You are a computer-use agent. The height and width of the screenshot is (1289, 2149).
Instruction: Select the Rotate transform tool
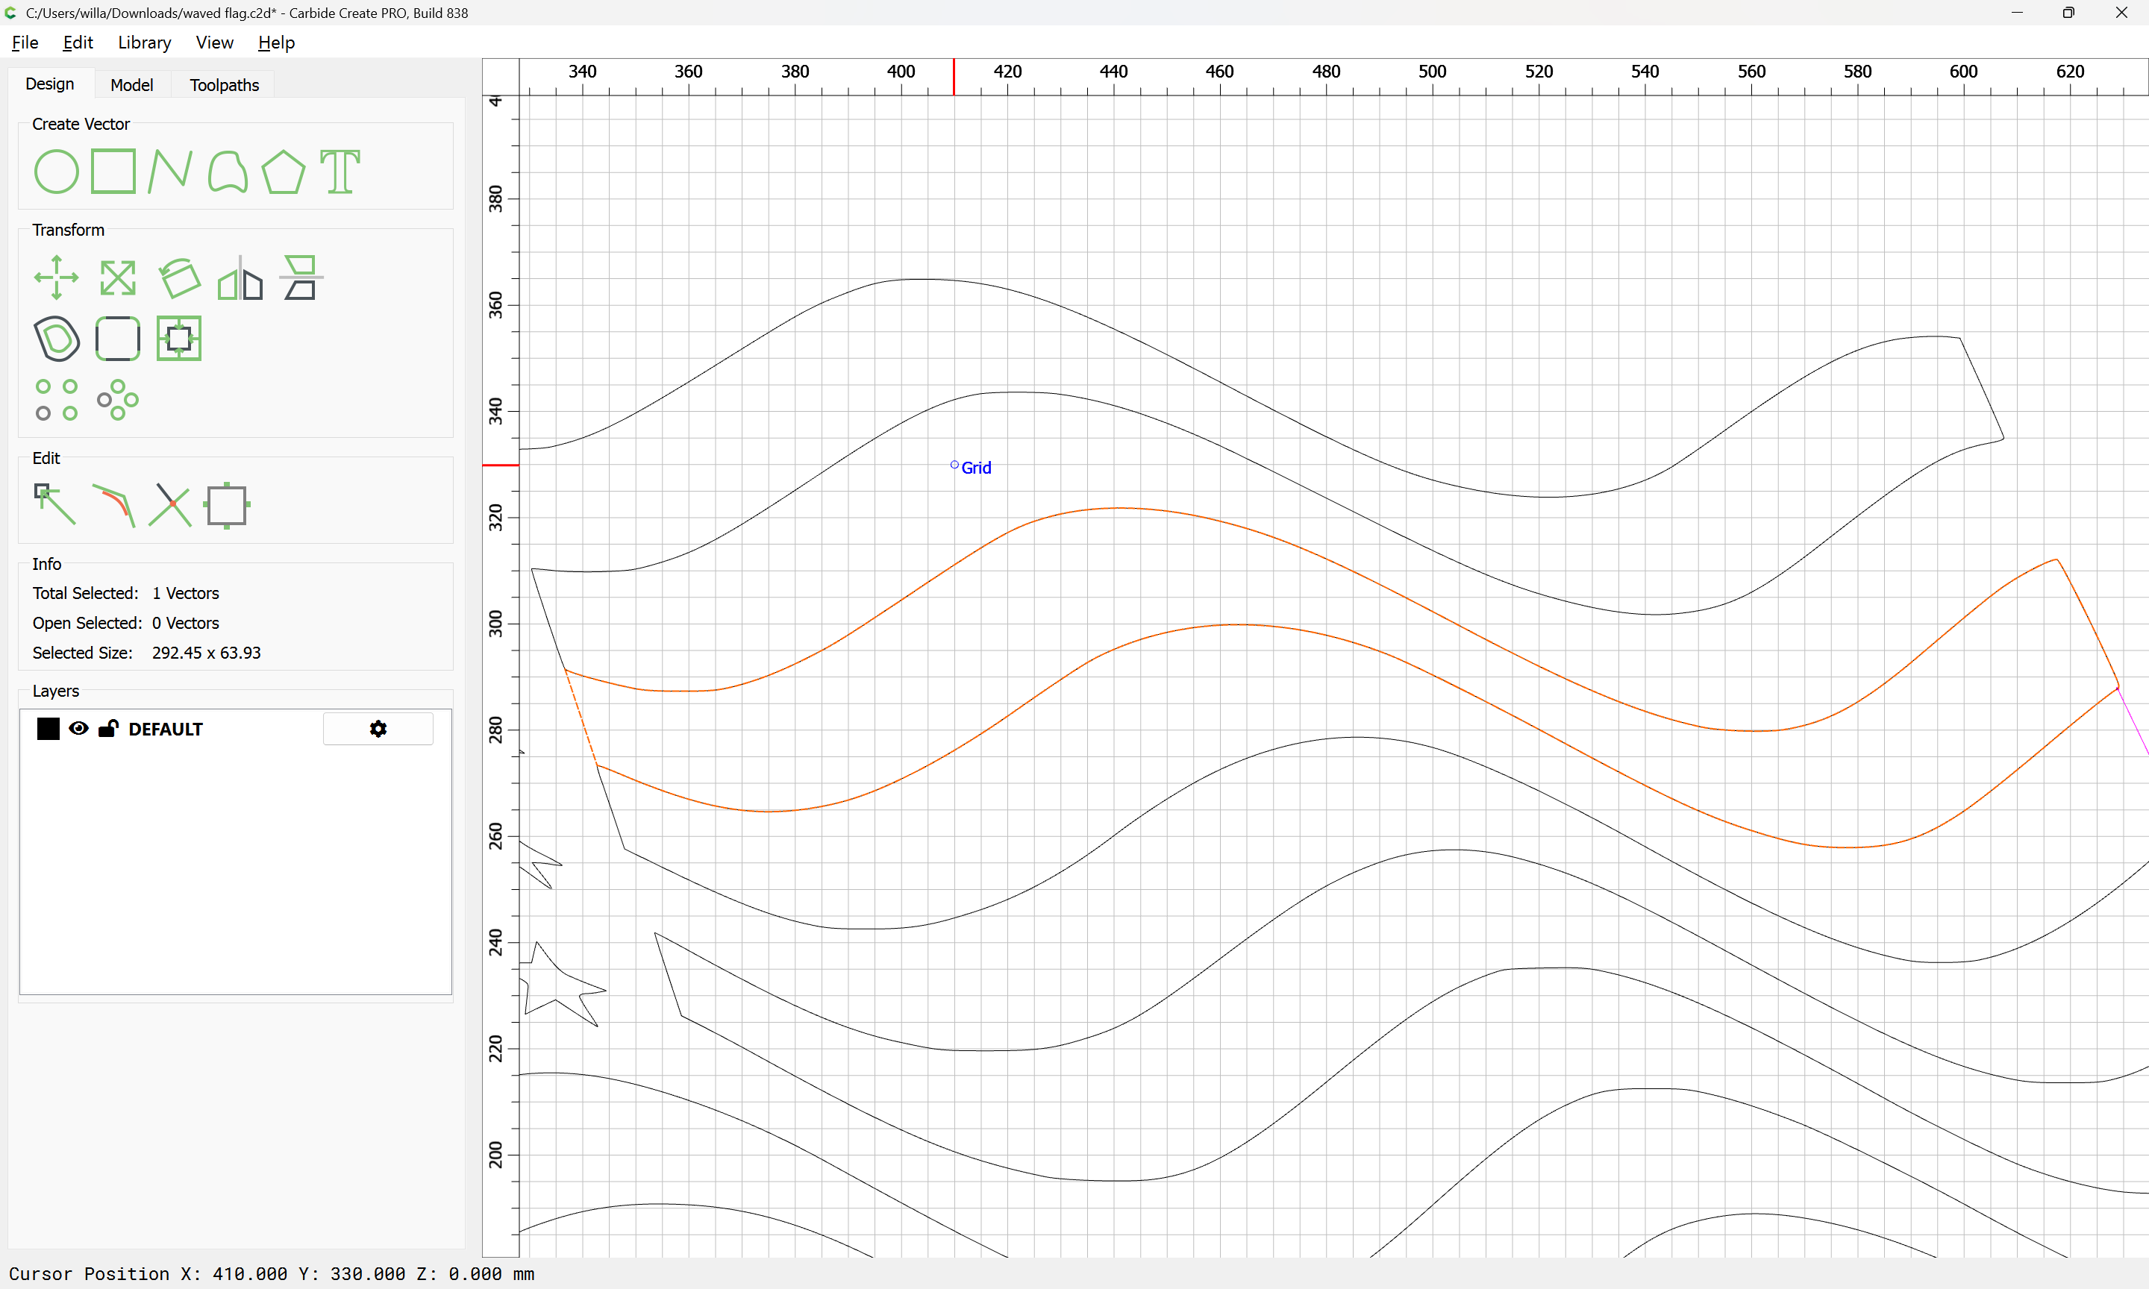[x=179, y=278]
